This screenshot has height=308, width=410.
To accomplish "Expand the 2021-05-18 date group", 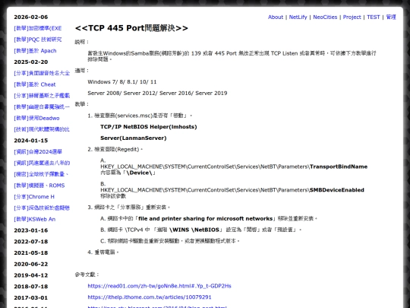I will pyautogui.click(x=31, y=253).
